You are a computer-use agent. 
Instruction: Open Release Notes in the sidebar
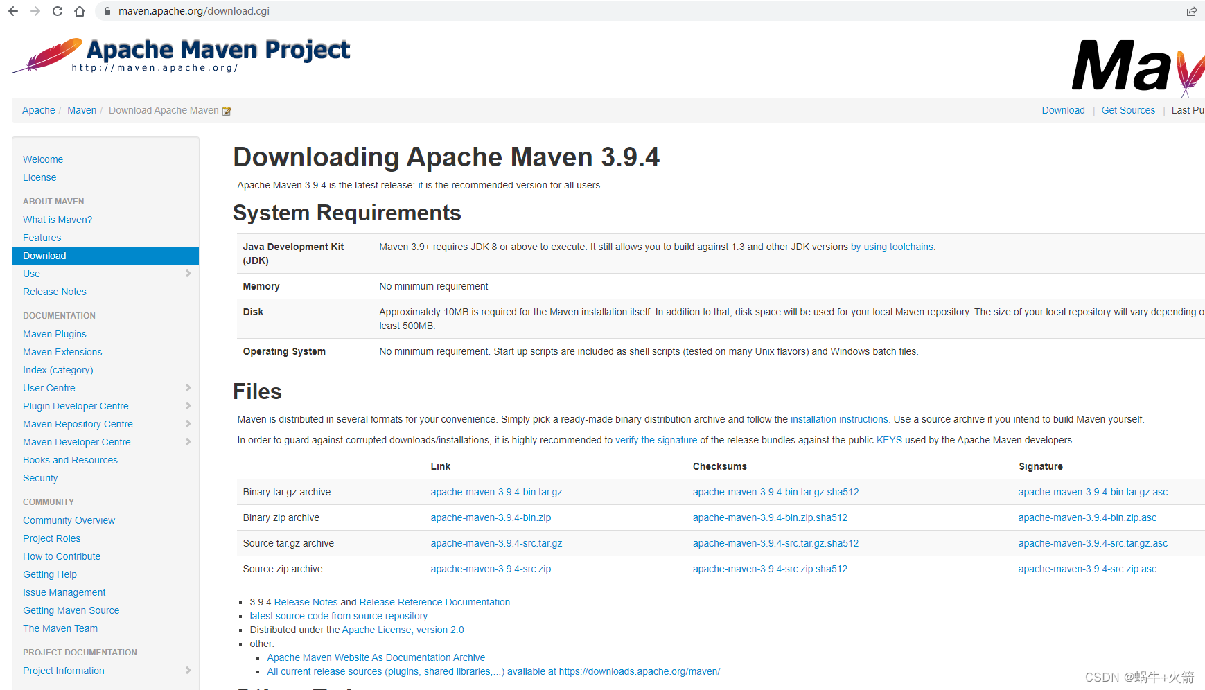(55, 292)
